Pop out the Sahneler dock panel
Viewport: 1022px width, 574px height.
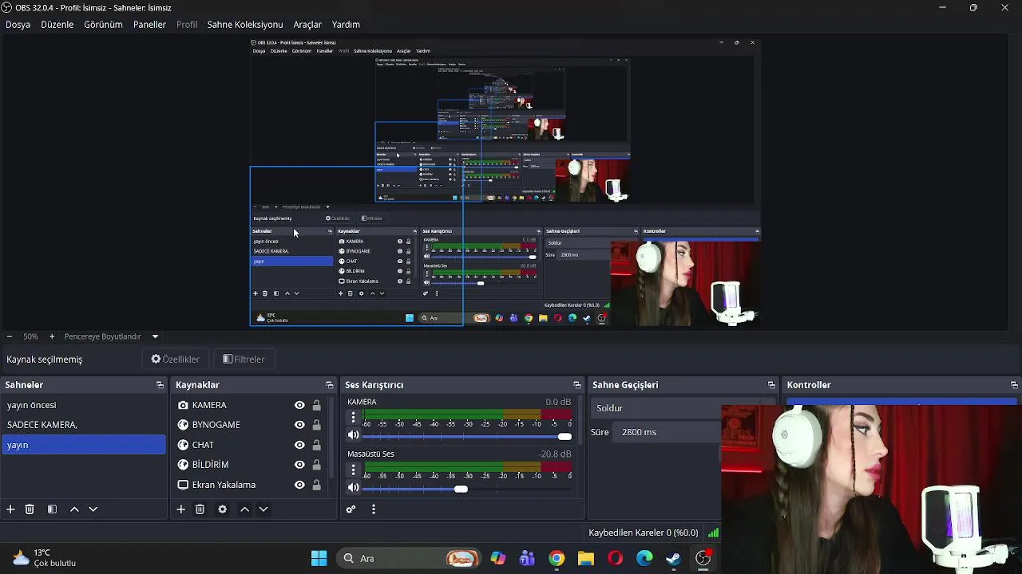[x=160, y=385]
